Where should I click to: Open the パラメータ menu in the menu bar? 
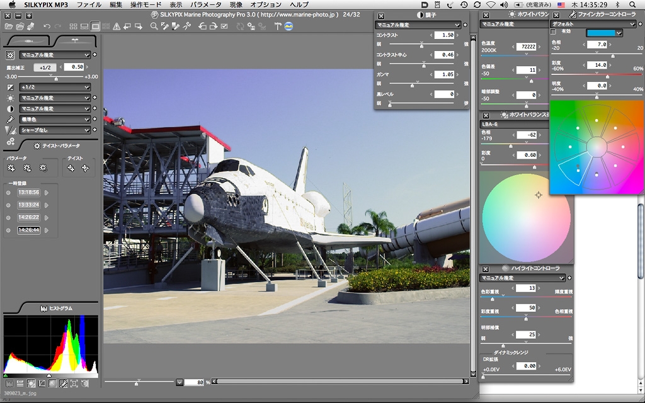click(x=206, y=4)
